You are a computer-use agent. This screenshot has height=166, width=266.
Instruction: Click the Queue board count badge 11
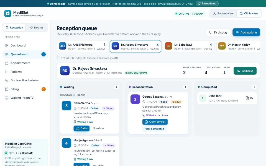click(44, 55)
